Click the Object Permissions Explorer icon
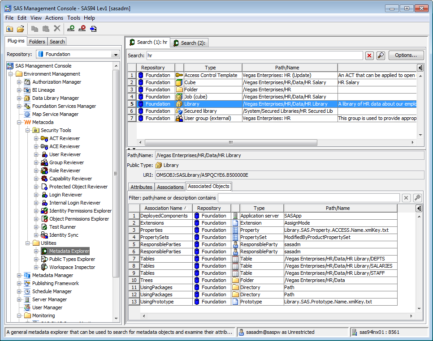 click(x=44, y=219)
